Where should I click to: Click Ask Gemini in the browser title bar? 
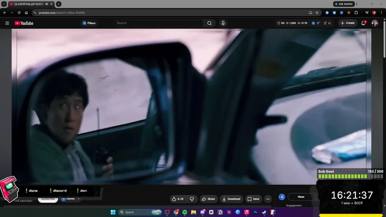click(x=343, y=4)
